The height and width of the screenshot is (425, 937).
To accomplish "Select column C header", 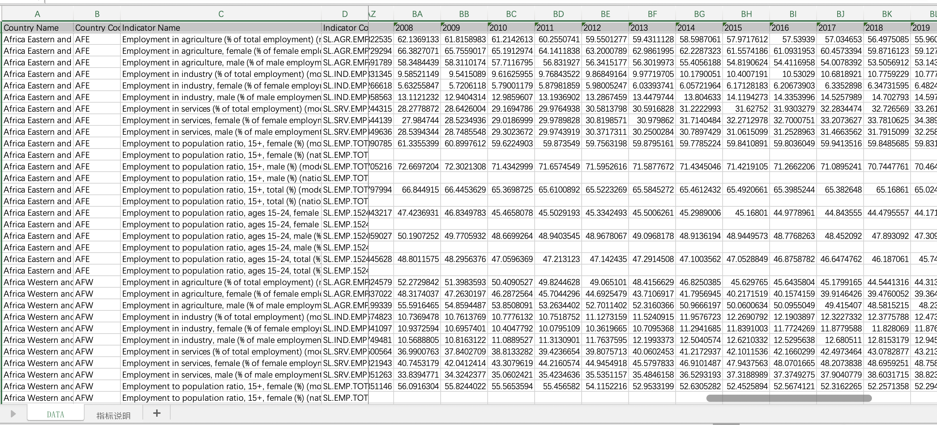I will tap(221, 14).
